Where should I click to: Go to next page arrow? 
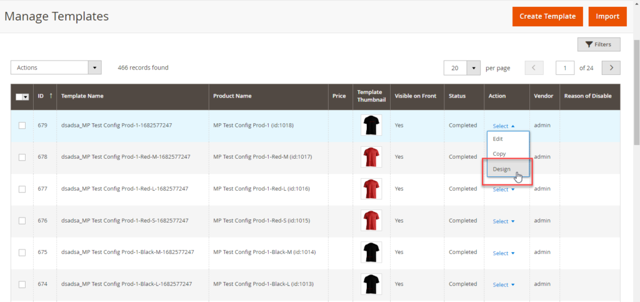(611, 68)
